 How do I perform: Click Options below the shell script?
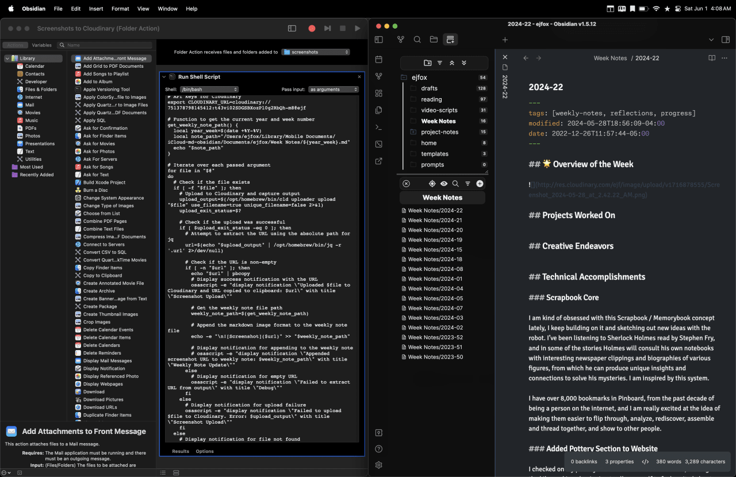point(205,451)
